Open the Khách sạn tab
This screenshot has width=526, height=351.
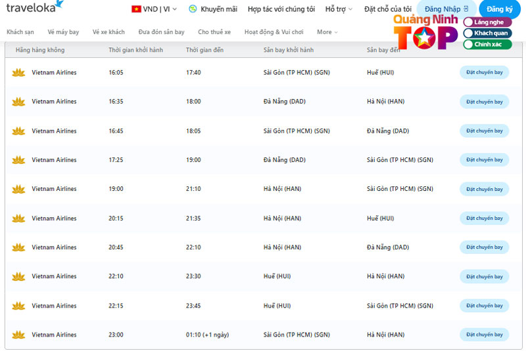[x=20, y=32]
